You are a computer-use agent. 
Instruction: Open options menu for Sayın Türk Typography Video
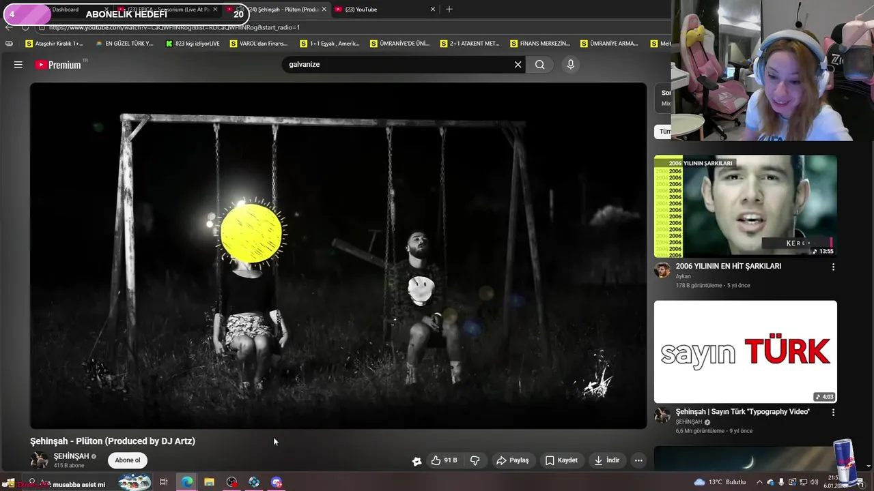point(833,413)
